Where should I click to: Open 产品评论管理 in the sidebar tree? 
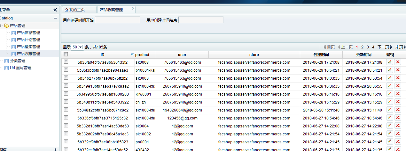pos(28,40)
